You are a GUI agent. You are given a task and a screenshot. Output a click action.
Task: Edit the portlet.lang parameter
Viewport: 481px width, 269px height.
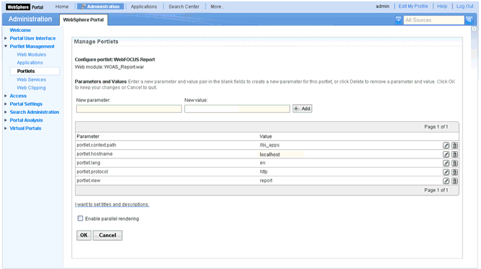(447, 163)
